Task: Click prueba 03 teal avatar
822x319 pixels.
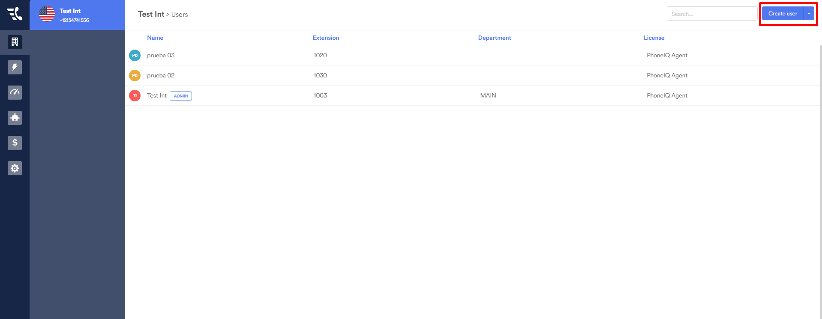Action: (x=135, y=55)
